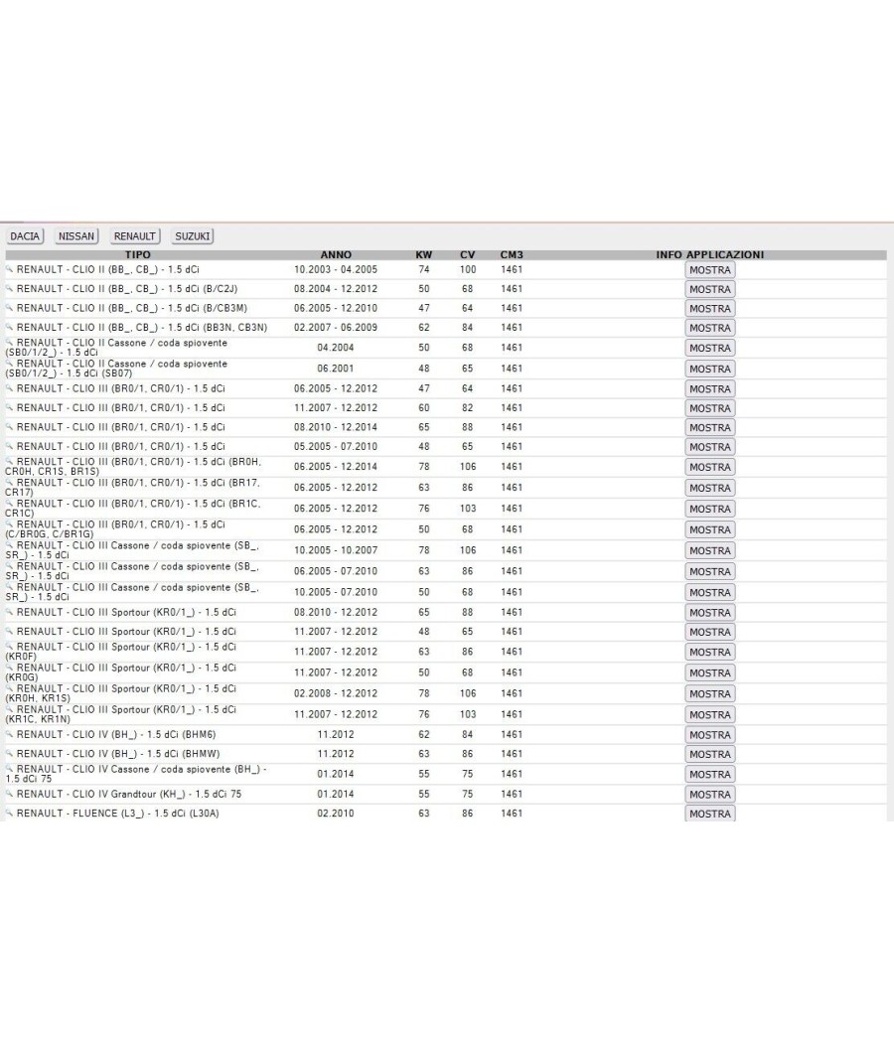Click magnifier icon beside CLIO IV (BHMW)
Screen dimensions: 894x1043
click(x=9, y=754)
